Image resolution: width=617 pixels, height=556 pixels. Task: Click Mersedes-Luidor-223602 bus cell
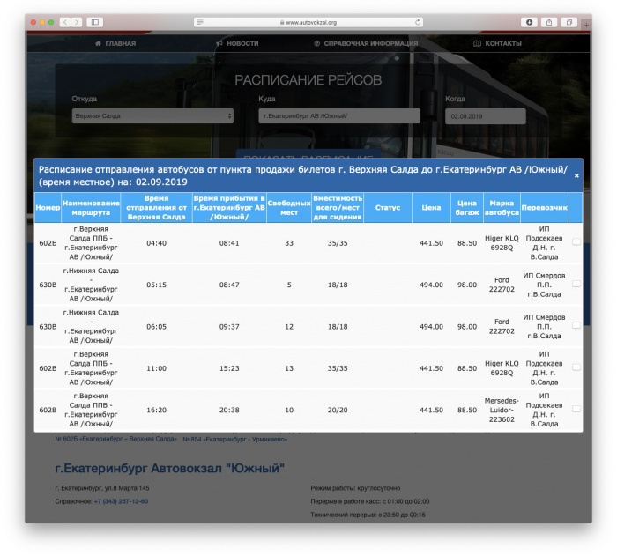pyautogui.click(x=502, y=410)
